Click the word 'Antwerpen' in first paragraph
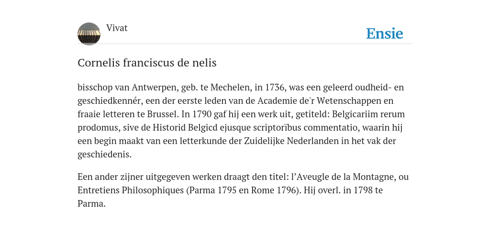Image resolution: width=490 pixels, height=245 pixels. click(x=154, y=88)
